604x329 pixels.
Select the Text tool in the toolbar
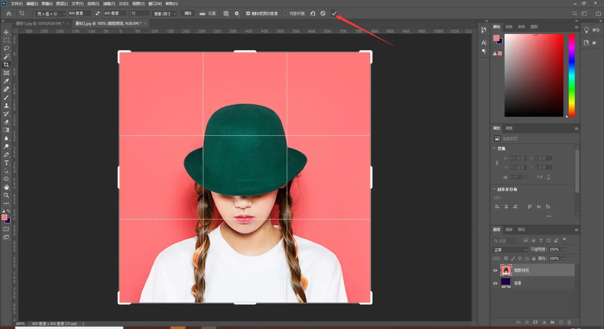coord(6,163)
